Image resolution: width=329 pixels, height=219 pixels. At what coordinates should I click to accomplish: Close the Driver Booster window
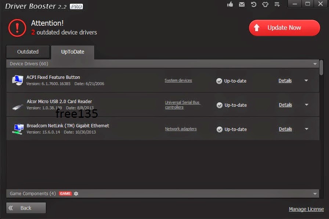point(321,4)
